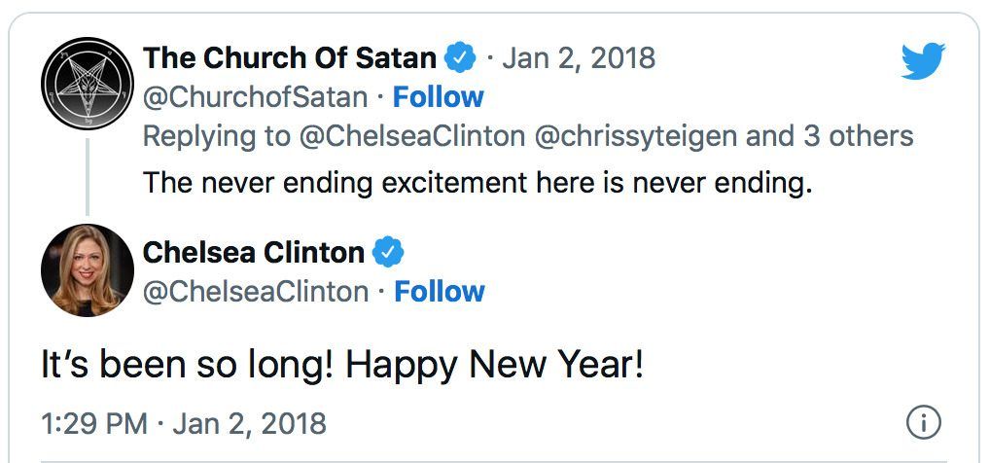Image resolution: width=990 pixels, height=463 pixels.
Task: Open The Church Of Satan display name
Action: click(290, 58)
